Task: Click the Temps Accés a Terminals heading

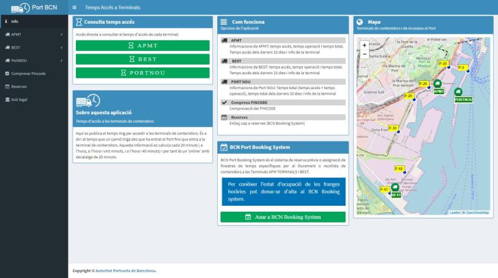Action: click(x=113, y=7)
